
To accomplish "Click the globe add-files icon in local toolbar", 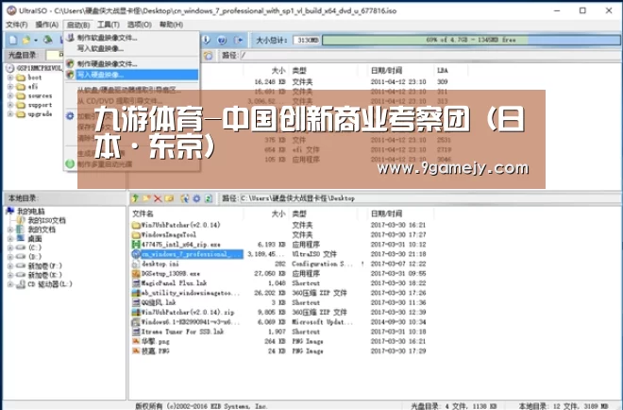I will (185, 198).
